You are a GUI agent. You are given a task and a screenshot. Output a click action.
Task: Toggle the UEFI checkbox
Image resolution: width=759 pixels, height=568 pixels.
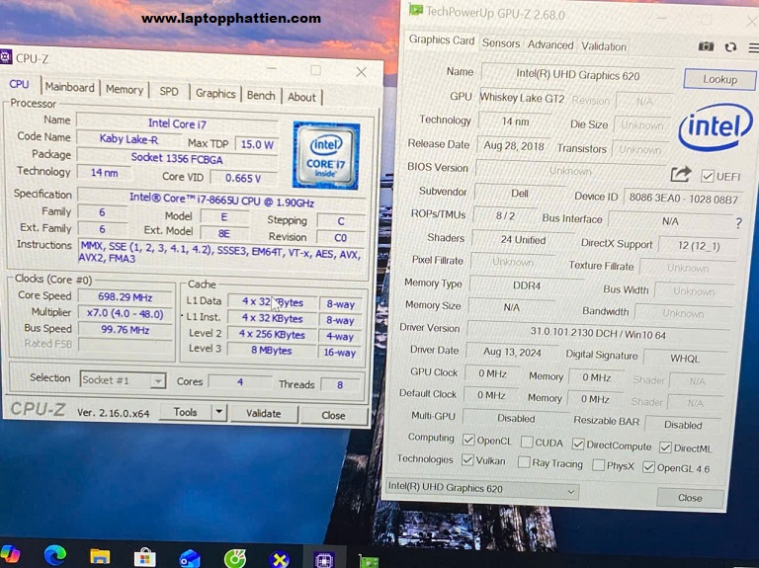pos(708,176)
